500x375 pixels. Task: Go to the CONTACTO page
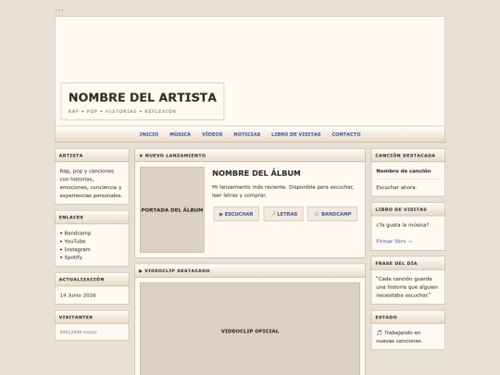click(346, 134)
